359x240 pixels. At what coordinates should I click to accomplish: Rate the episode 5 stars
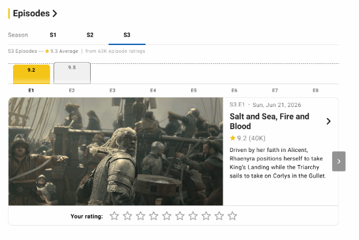point(166,216)
